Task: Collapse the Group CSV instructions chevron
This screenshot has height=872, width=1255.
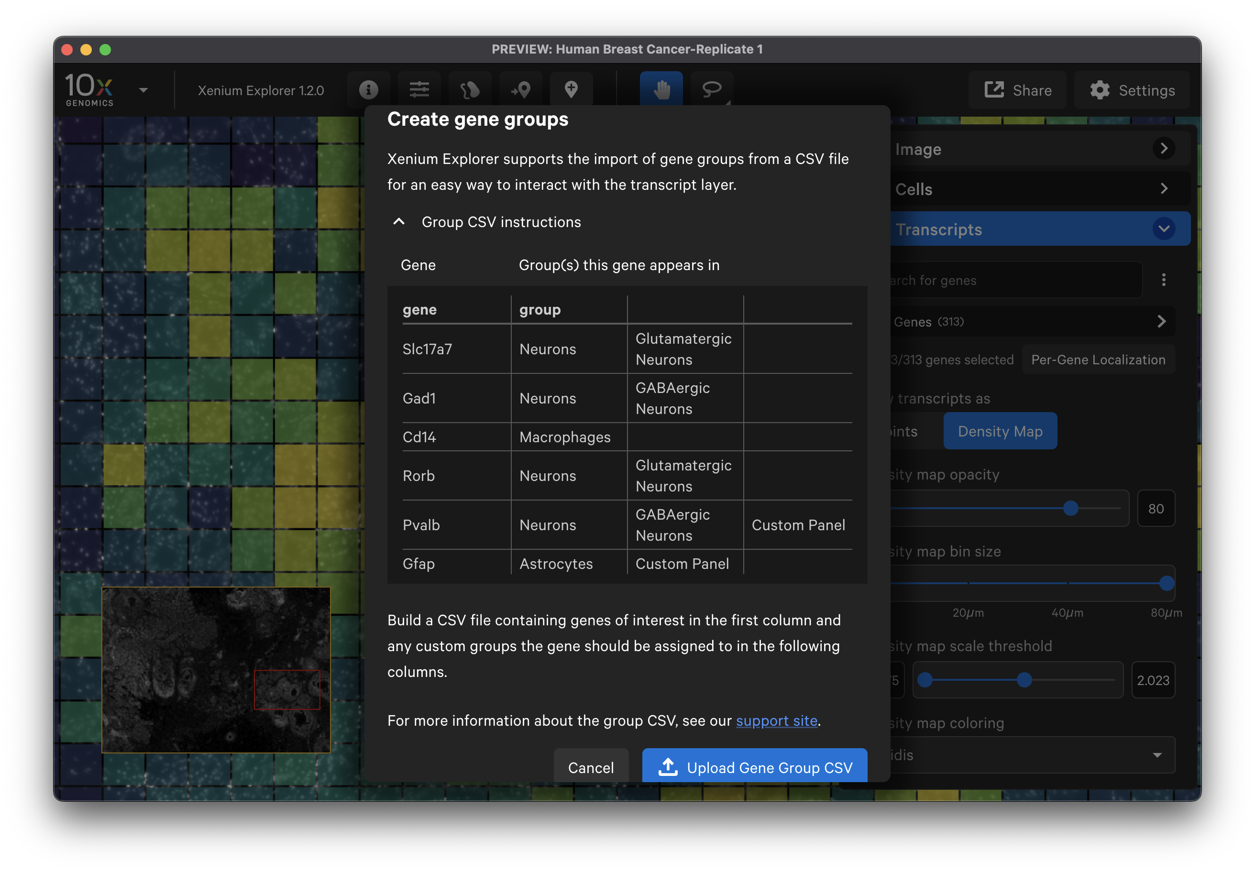Action: coord(399,222)
